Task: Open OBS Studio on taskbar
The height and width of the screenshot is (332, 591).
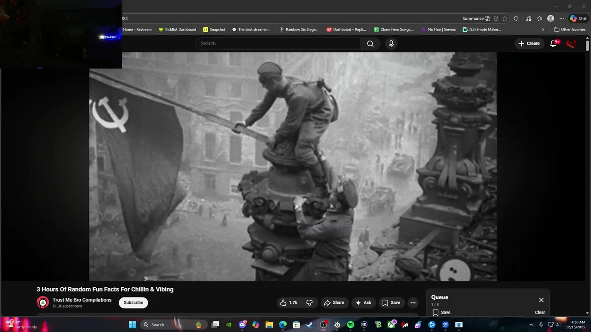Action: (323, 325)
